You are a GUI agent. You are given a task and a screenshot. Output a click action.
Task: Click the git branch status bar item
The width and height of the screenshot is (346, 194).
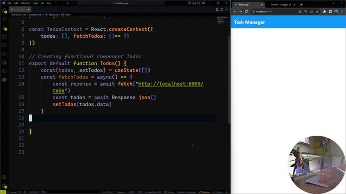point(15,192)
